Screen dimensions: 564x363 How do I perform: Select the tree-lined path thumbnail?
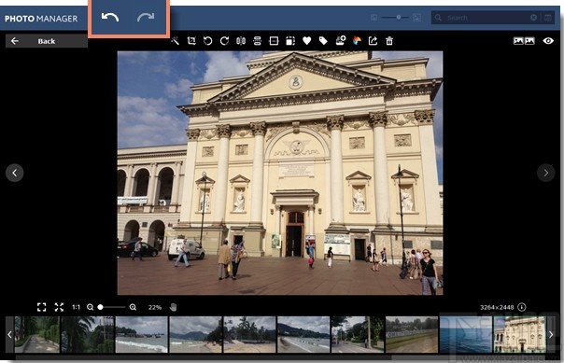coord(37,334)
